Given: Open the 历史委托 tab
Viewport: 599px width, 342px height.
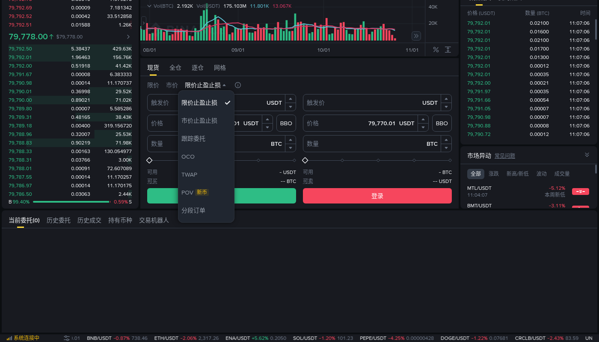Looking at the screenshot, I should 59,220.
